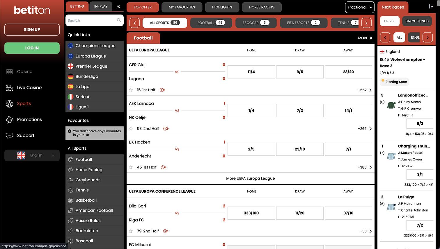Open Live Casino via its camera icon
This screenshot has height=249, width=440.
pyautogui.click(x=9, y=88)
